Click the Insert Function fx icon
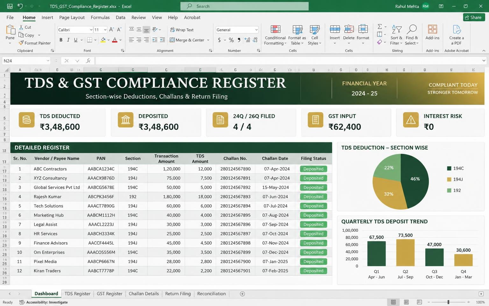The height and width of the screenshot is (306, 489). click(88, 61)
